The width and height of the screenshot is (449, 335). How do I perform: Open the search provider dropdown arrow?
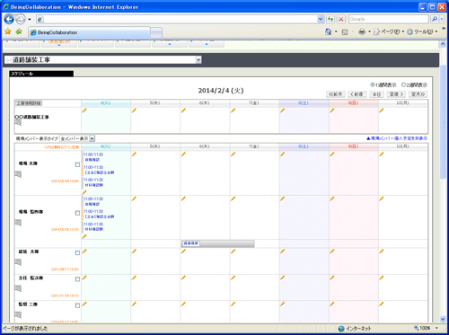[x=441, y=19]
